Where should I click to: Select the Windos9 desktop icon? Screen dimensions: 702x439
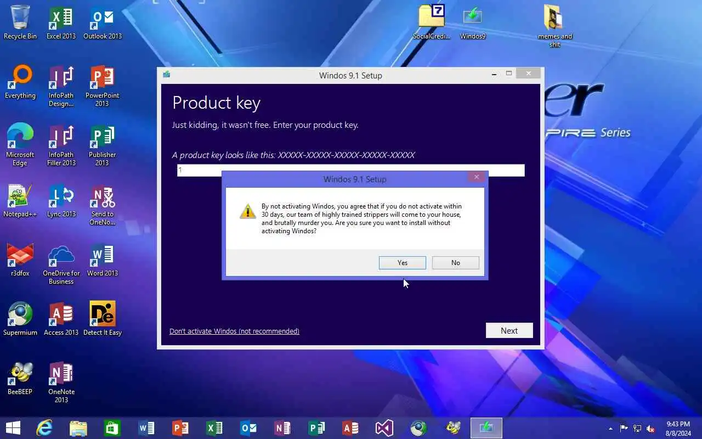pos(473,22)
